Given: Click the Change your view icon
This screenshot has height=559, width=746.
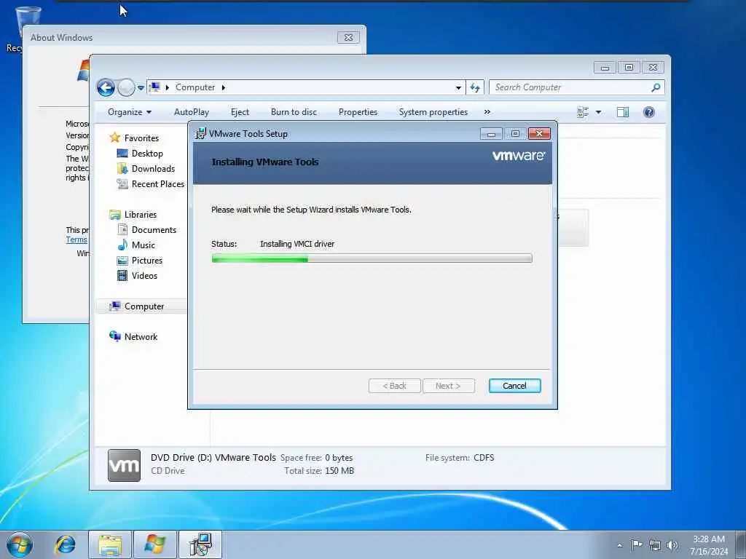Looking at the screenshot, I should 583,112.
